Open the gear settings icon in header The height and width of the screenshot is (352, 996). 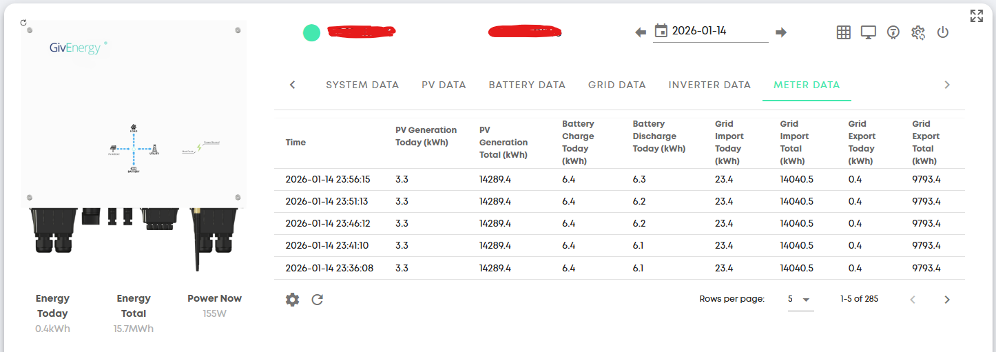(x=917, y=32)
